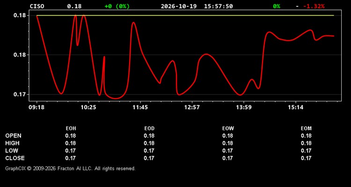Select the EOD column header

click(149, 129)
